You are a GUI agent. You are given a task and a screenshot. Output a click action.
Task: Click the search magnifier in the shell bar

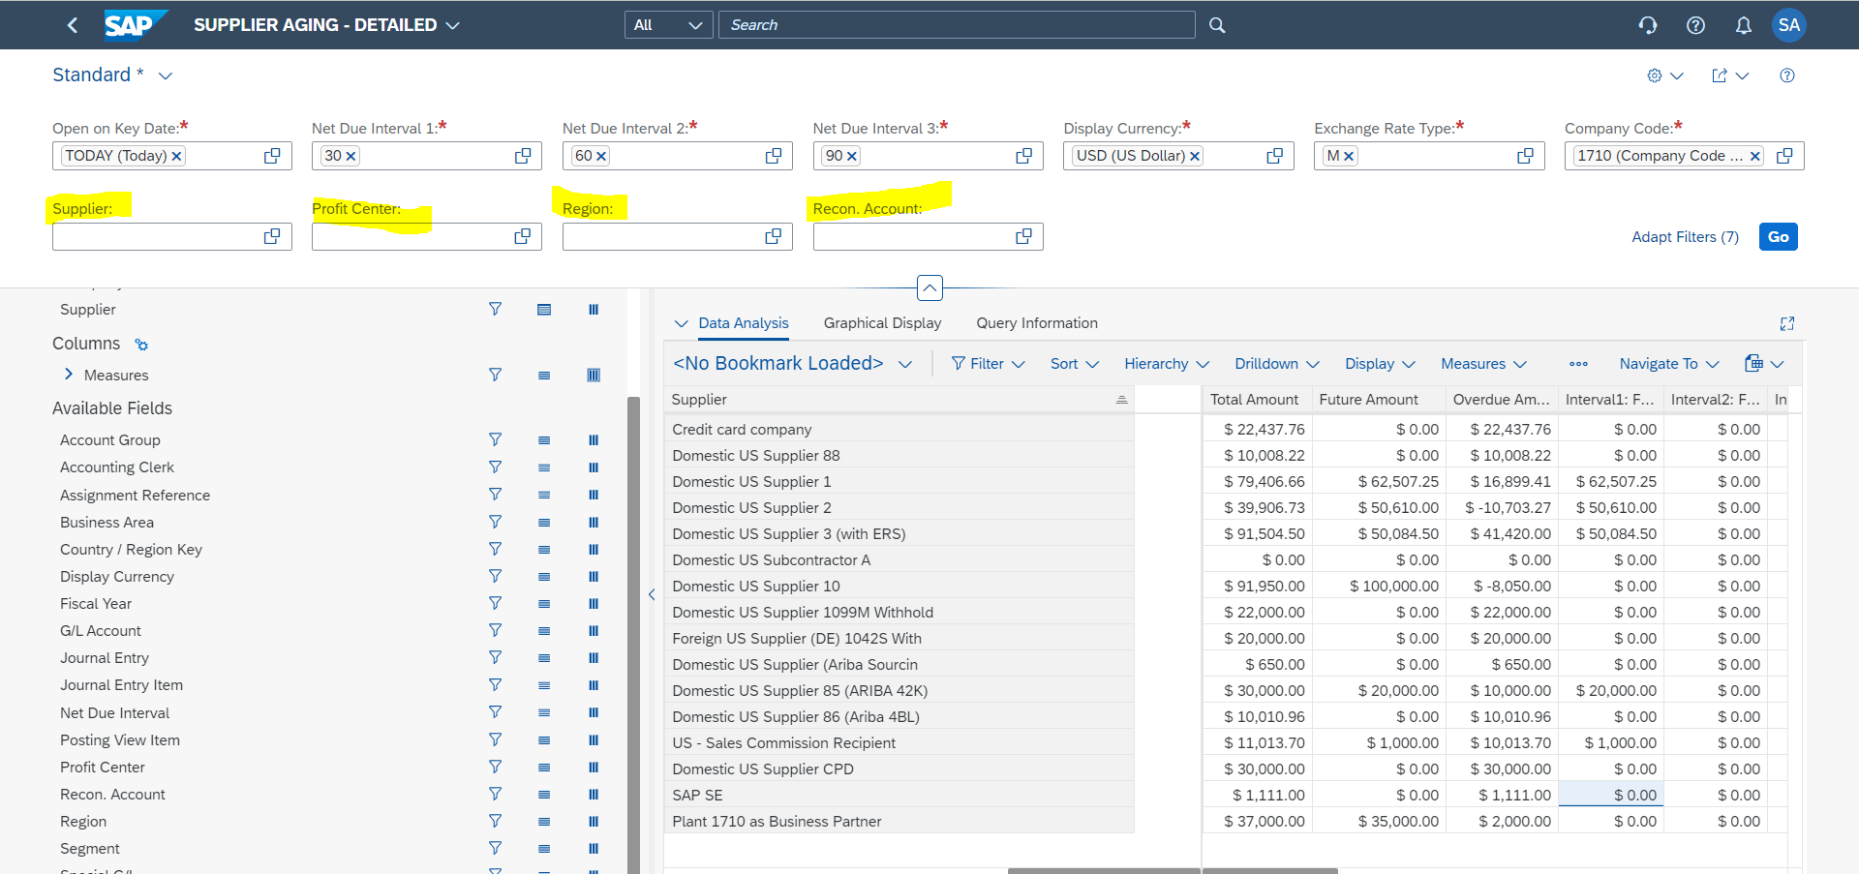[x=1217, y=25]
